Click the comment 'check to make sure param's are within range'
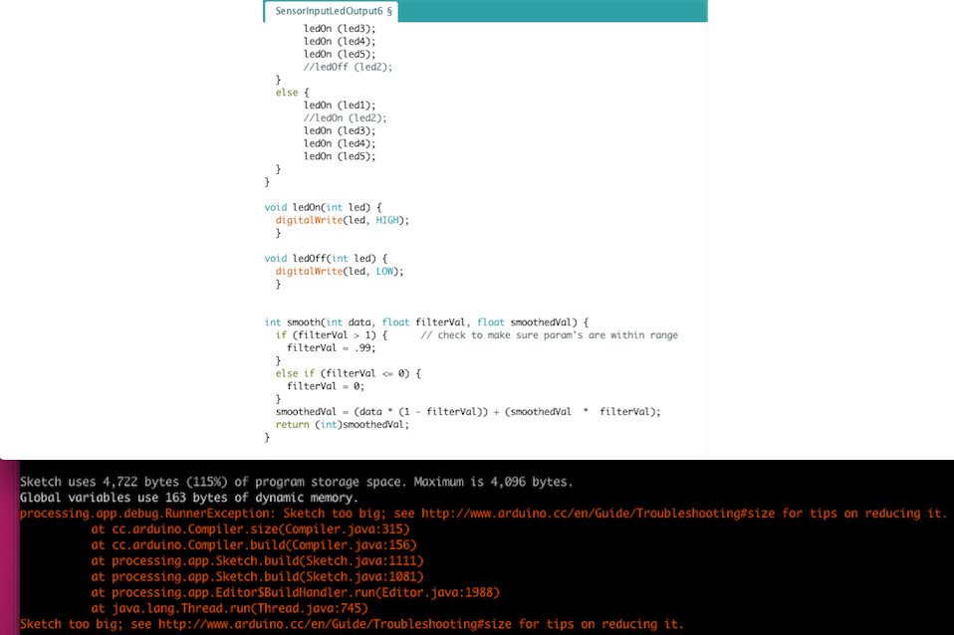This screenshot has height=635, width=954. [x=550, y=335]
